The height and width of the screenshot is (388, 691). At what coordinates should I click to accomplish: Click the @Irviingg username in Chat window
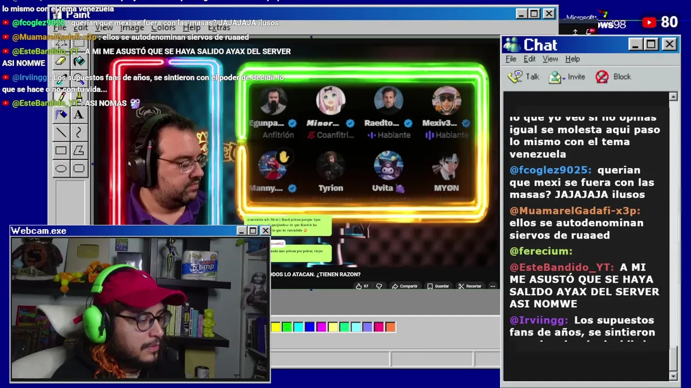(539, 320)
